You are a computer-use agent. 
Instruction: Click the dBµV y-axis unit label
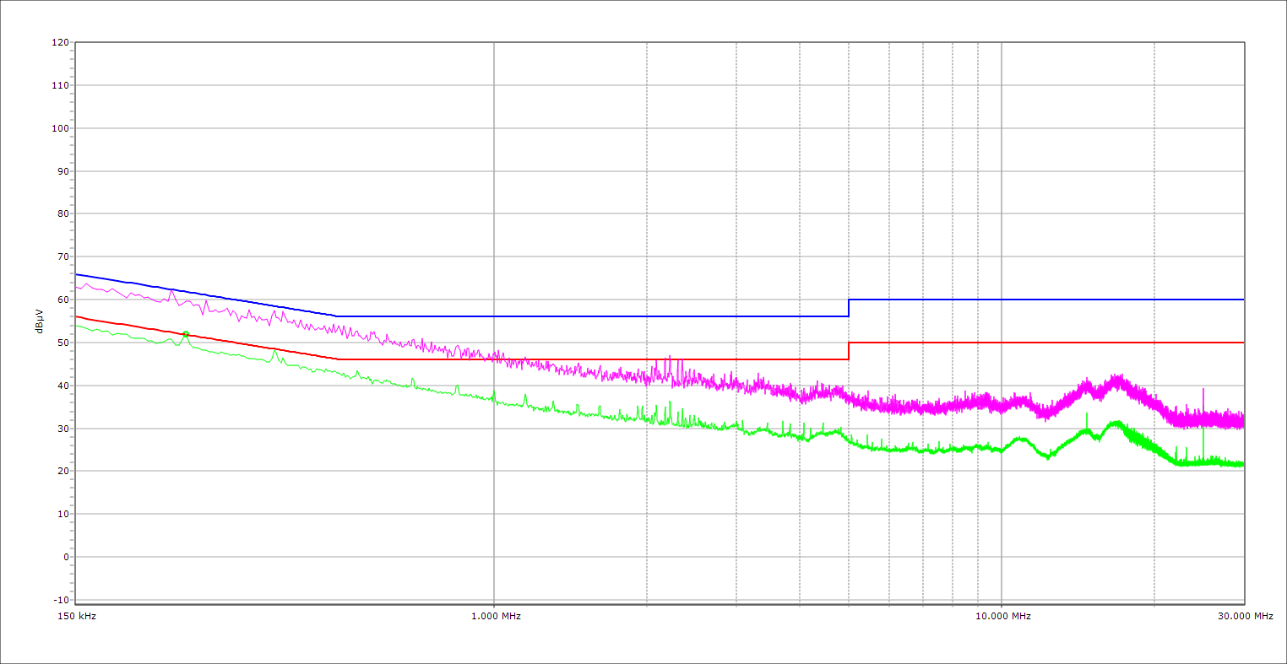pos(40,321)
